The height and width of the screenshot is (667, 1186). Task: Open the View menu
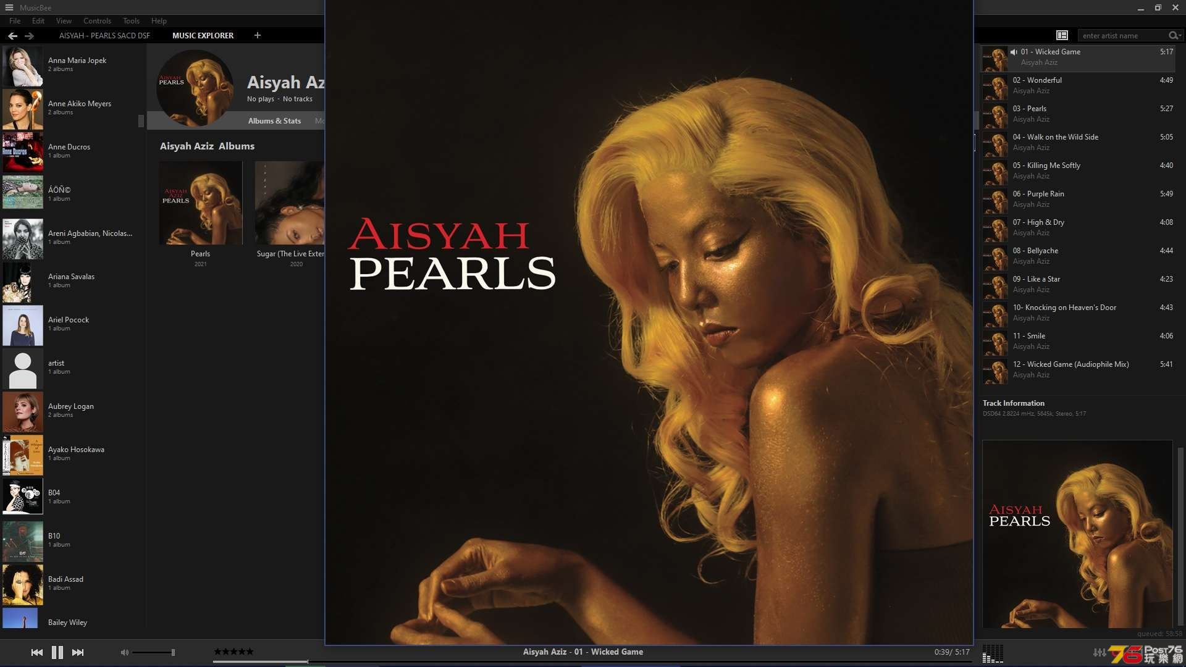tap(64, 20)
